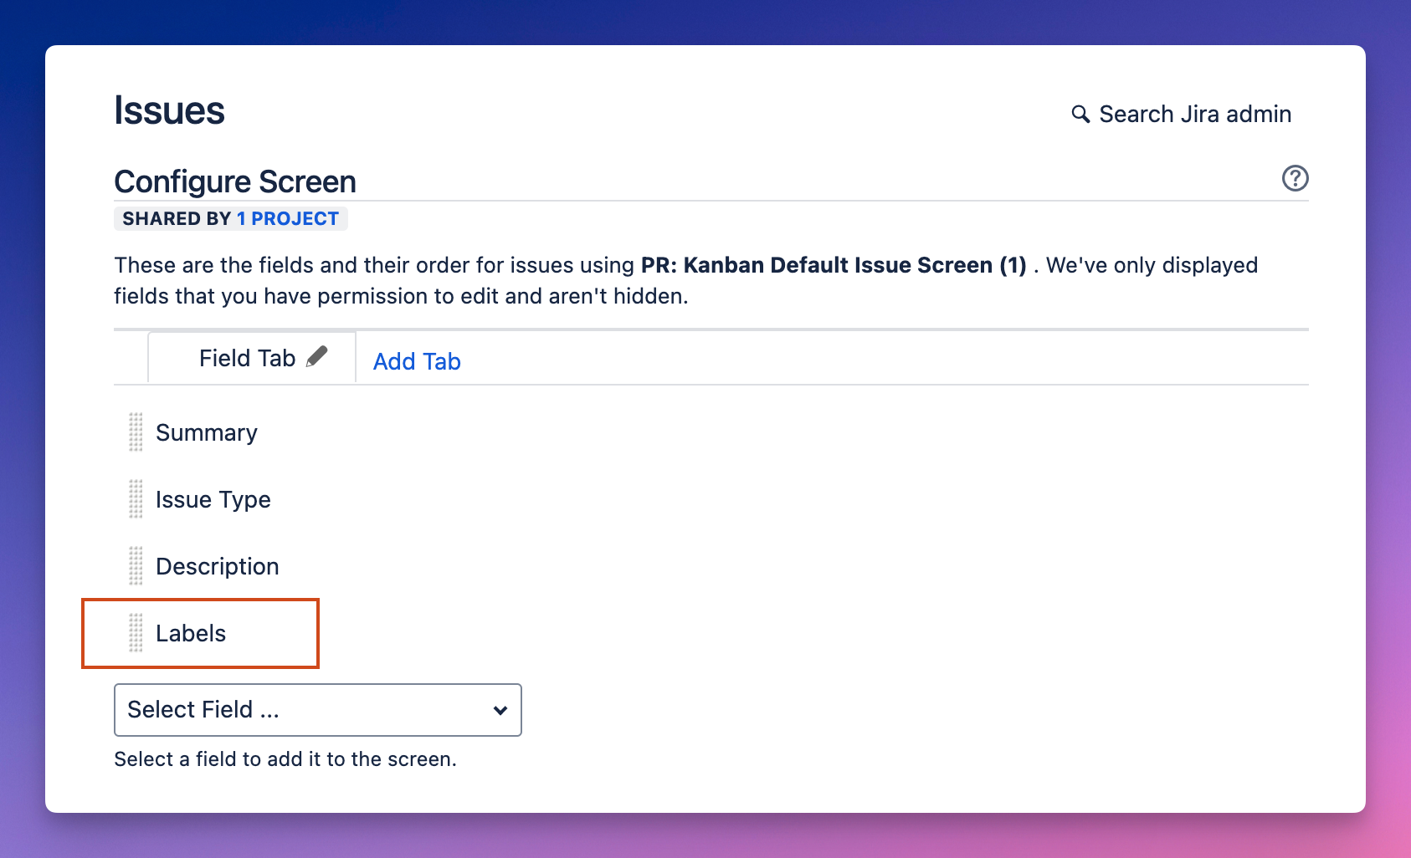The image size is (1411, 858).
Task: Click the drag handle beside Summary
Action: pyautogui.click(x=136, y=432)
